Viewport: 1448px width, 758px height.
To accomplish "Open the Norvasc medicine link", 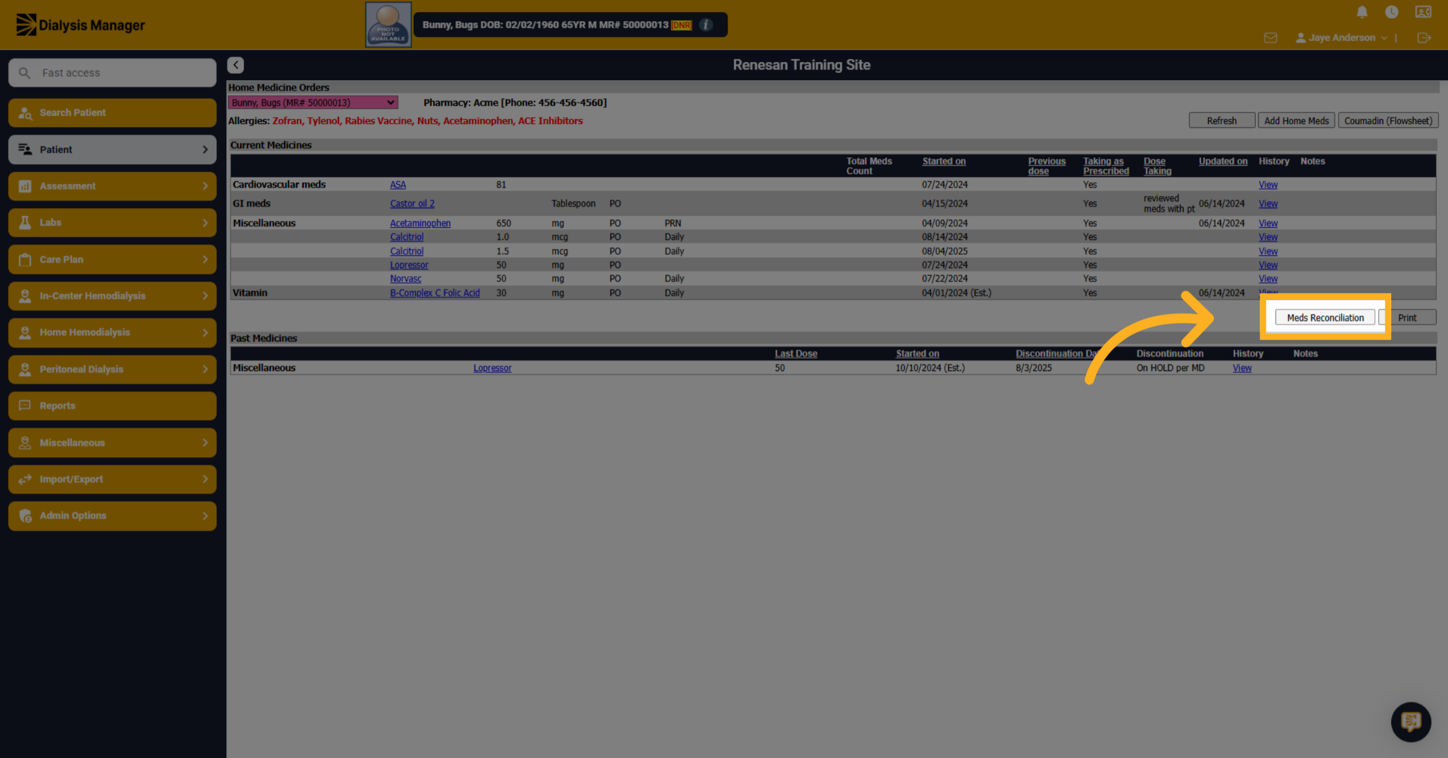I will [405, 279].
